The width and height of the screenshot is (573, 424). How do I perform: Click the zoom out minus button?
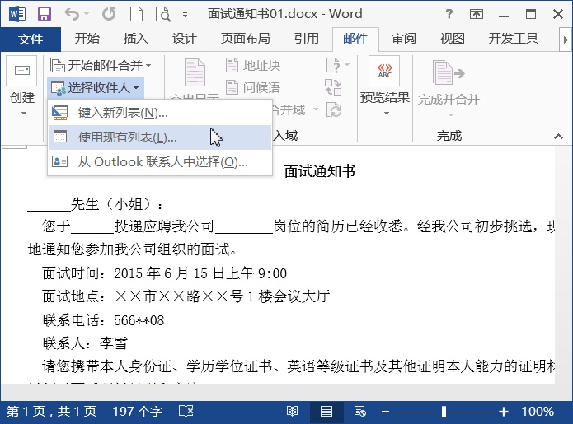tap(385, 412)
